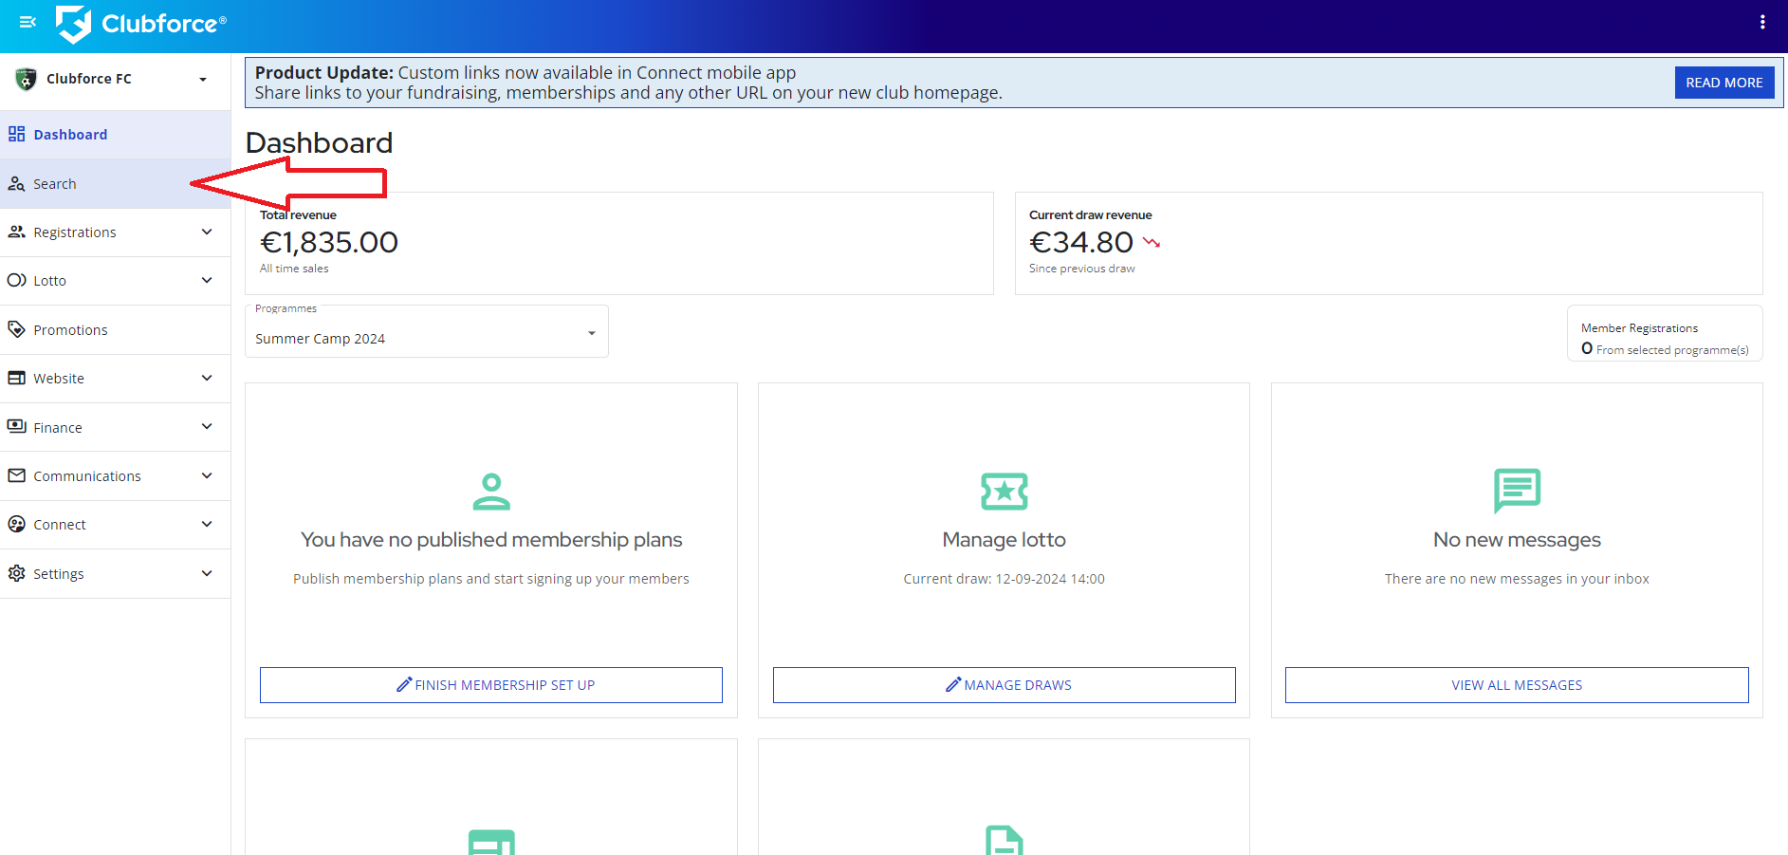Click the Finance icon in sidebar
The width and height of the screenshot is (1788, 855).
point(16,427)
